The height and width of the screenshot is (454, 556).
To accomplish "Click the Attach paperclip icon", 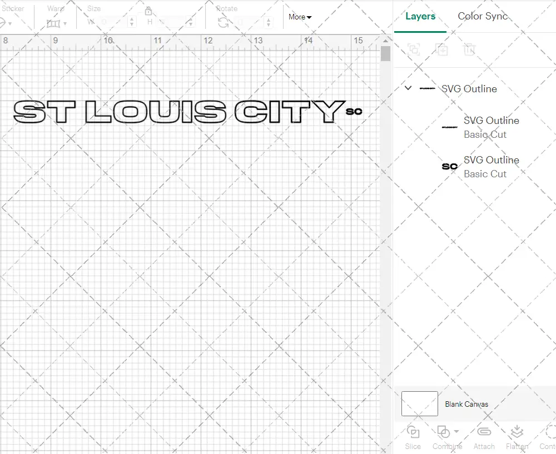I will coord(484,432).
